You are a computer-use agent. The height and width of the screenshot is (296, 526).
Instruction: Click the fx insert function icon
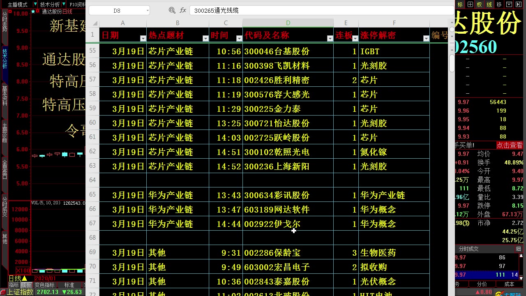[x=183, y=10]
